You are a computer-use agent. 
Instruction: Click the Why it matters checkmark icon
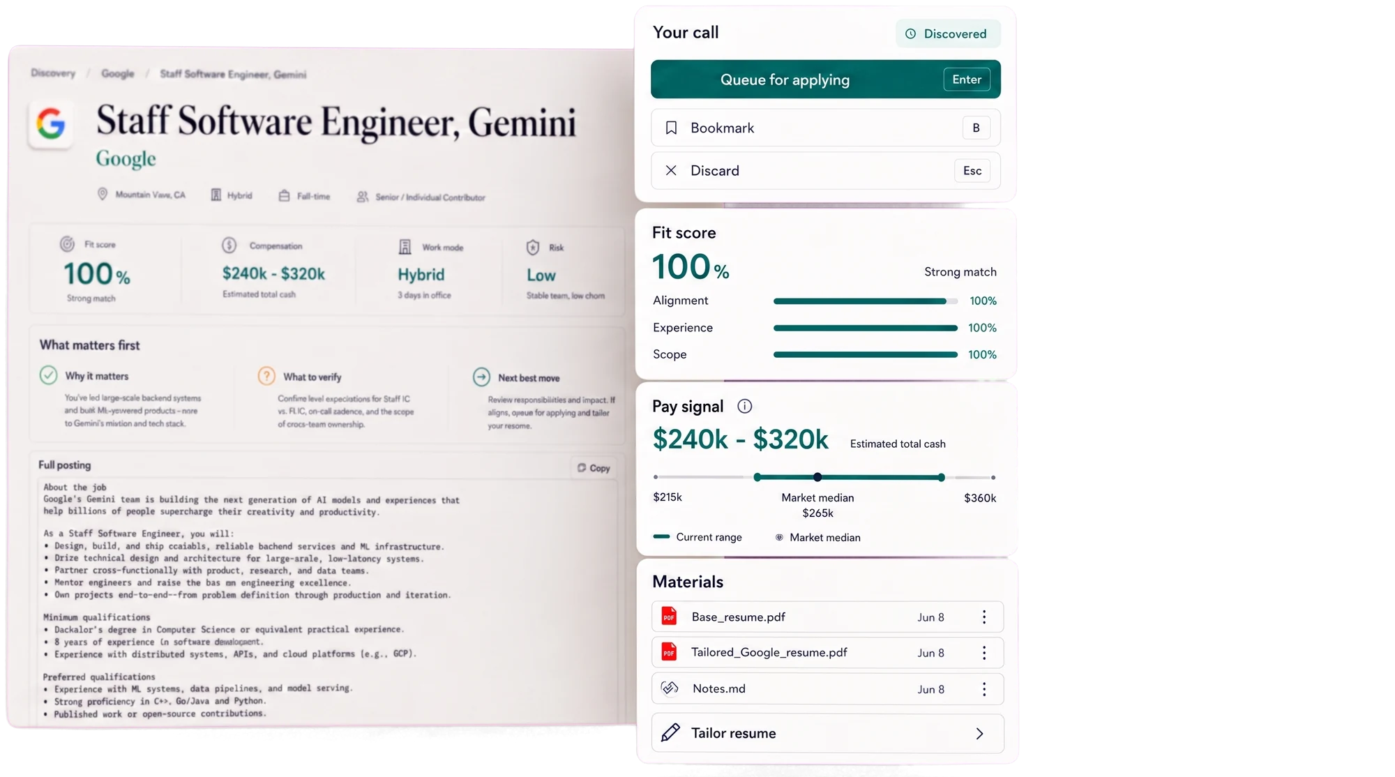click(x=48, y=375)
